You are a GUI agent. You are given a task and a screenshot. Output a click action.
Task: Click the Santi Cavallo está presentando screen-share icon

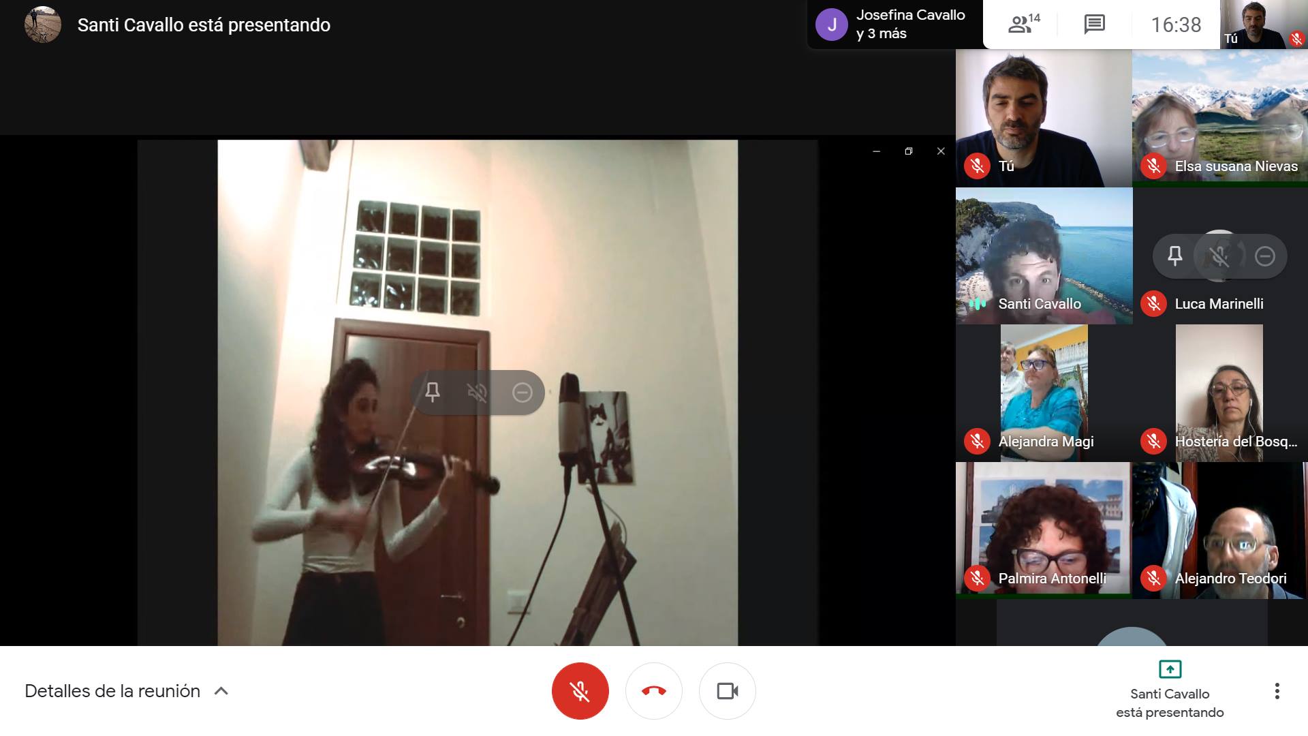click(x=1170, y=669)
